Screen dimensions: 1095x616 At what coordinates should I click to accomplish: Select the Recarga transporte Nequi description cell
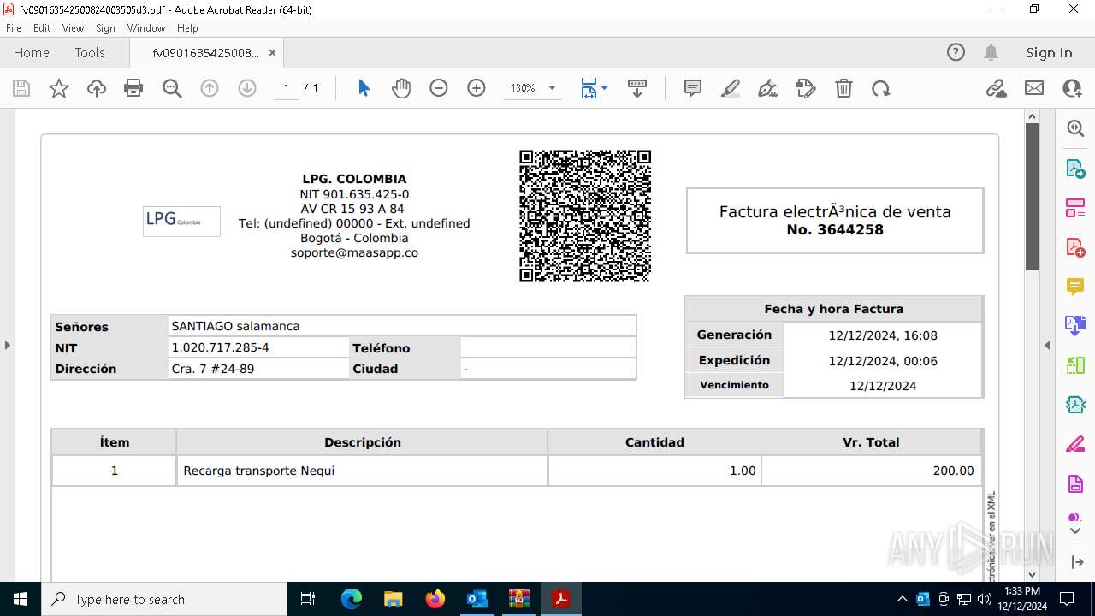point(362,471)
